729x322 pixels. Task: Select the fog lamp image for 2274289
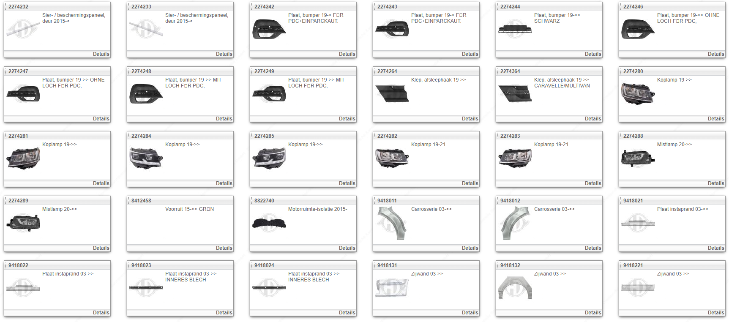click(x=23, y=223)
